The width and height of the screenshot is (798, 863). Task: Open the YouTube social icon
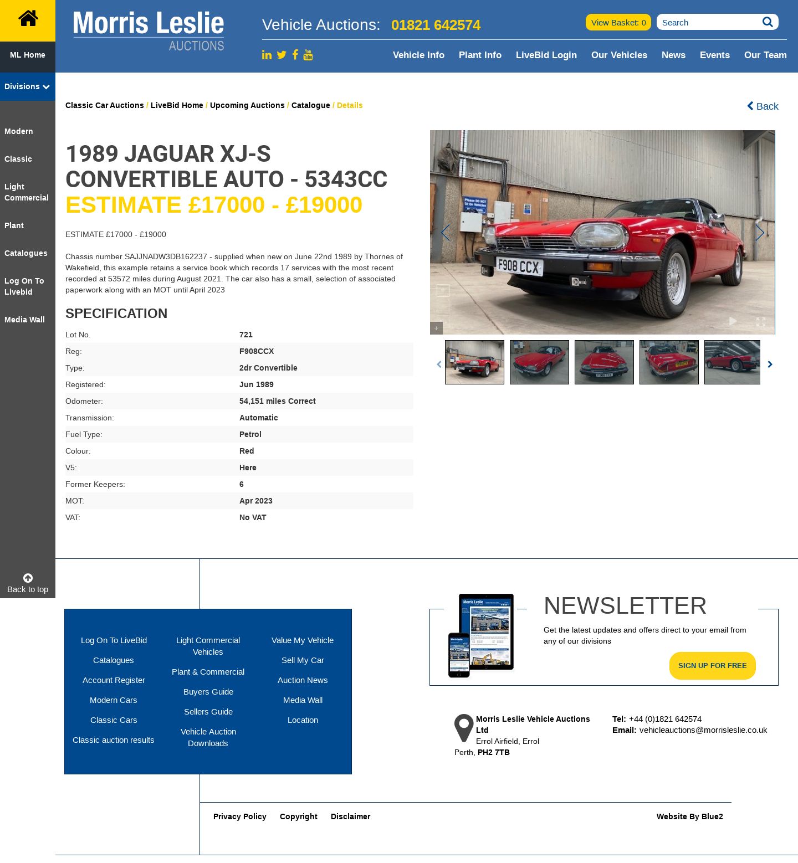tap(308, 54)
